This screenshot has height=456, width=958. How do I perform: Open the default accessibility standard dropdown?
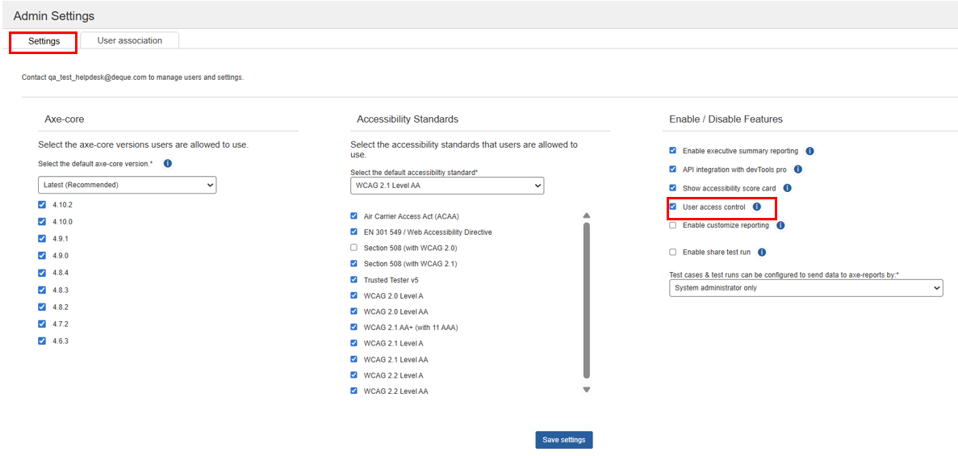click(x=446, y=186)
